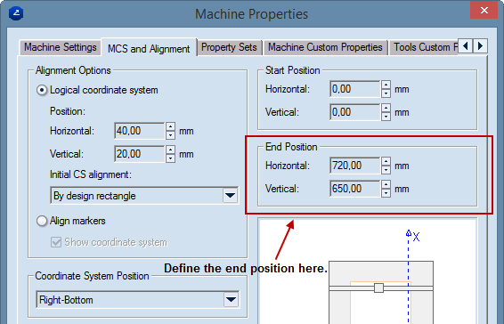Increase the Start Position Horizontal value
Screen dimensions: 504x324
[x=386, y=85]
